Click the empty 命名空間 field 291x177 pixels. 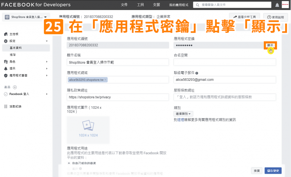[225, 62]
